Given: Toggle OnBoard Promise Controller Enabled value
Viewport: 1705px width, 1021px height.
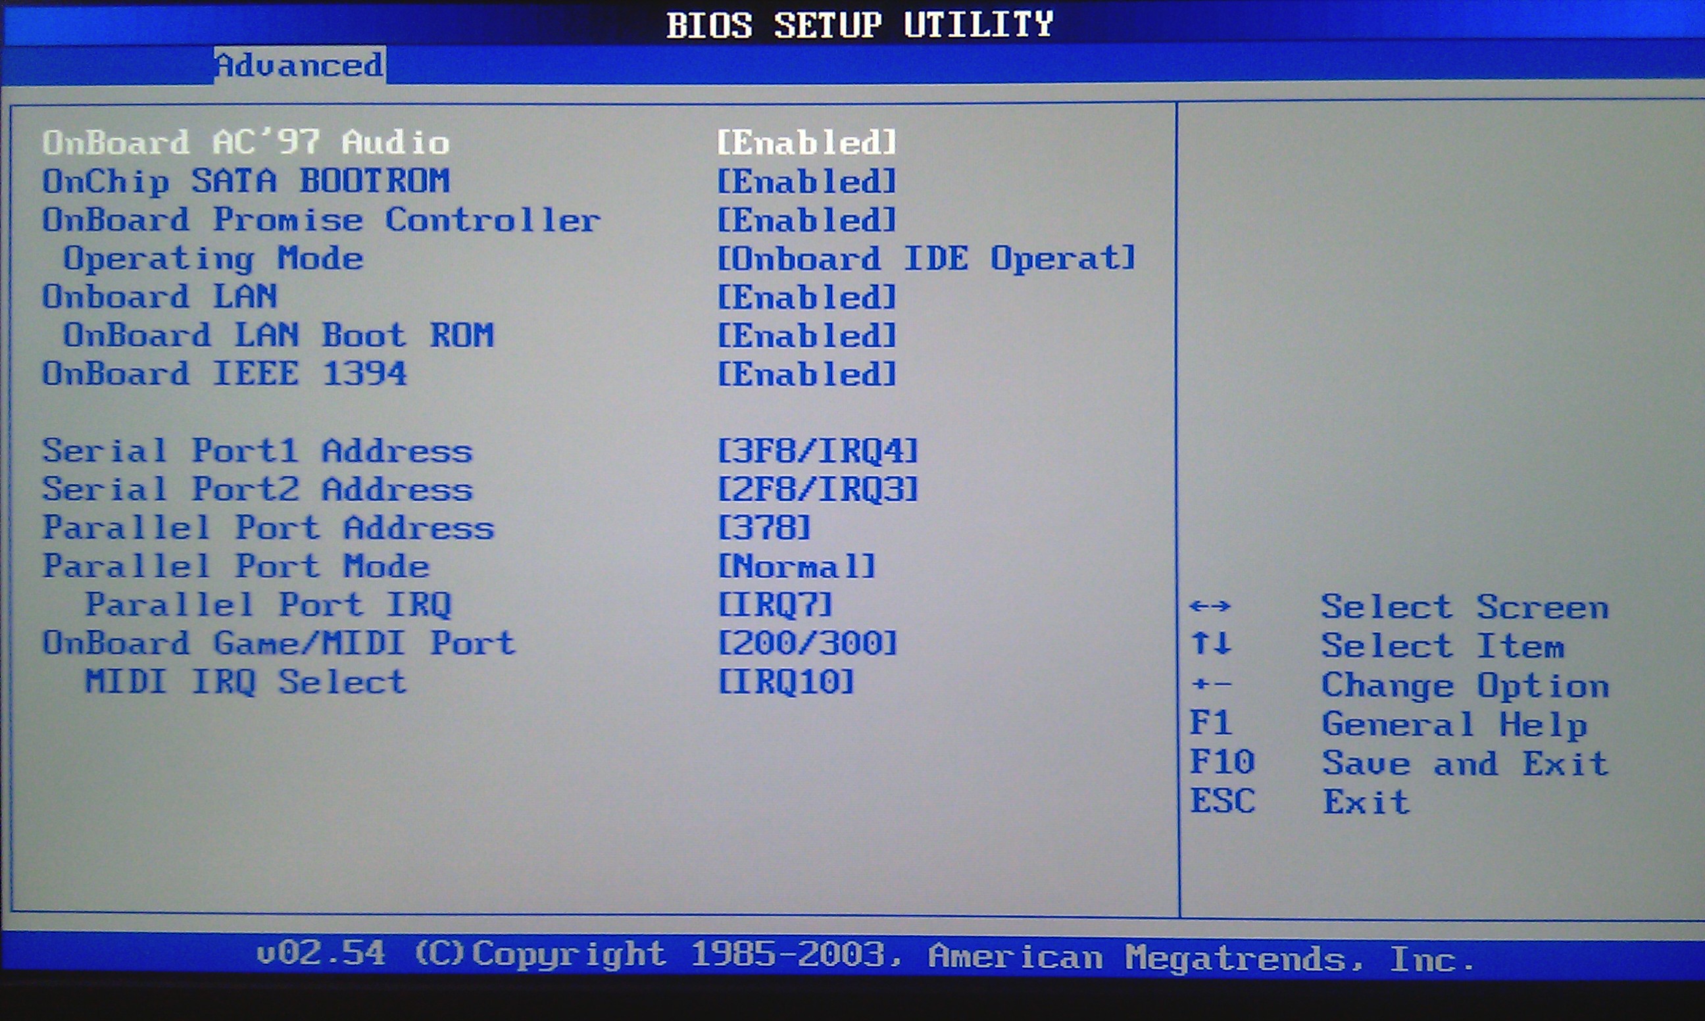Looking at the screenshot, I should tap(806, 221).
